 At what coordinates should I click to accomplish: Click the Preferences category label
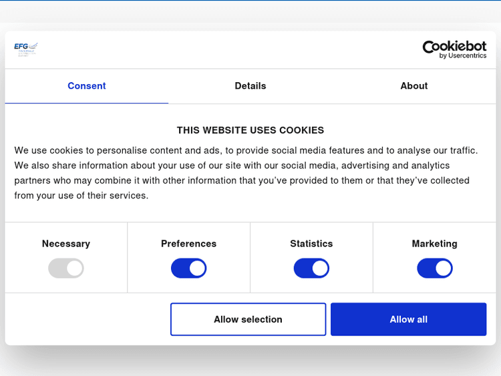pos(189,244)
